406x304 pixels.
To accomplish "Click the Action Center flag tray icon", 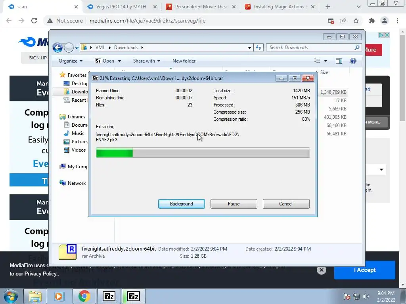I will pos(347,296).
